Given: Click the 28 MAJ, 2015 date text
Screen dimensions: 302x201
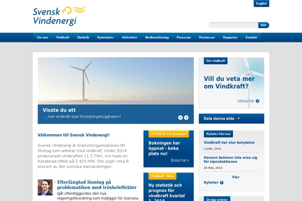Looking at the screenshot, I should (x=213, y=168).
